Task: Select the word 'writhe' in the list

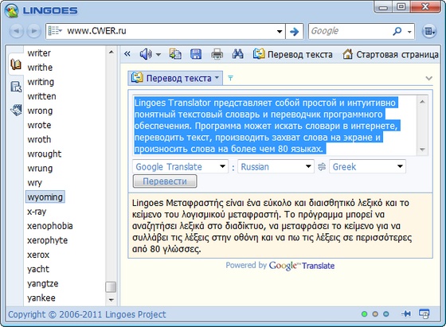Action: [x=40, y=68]
